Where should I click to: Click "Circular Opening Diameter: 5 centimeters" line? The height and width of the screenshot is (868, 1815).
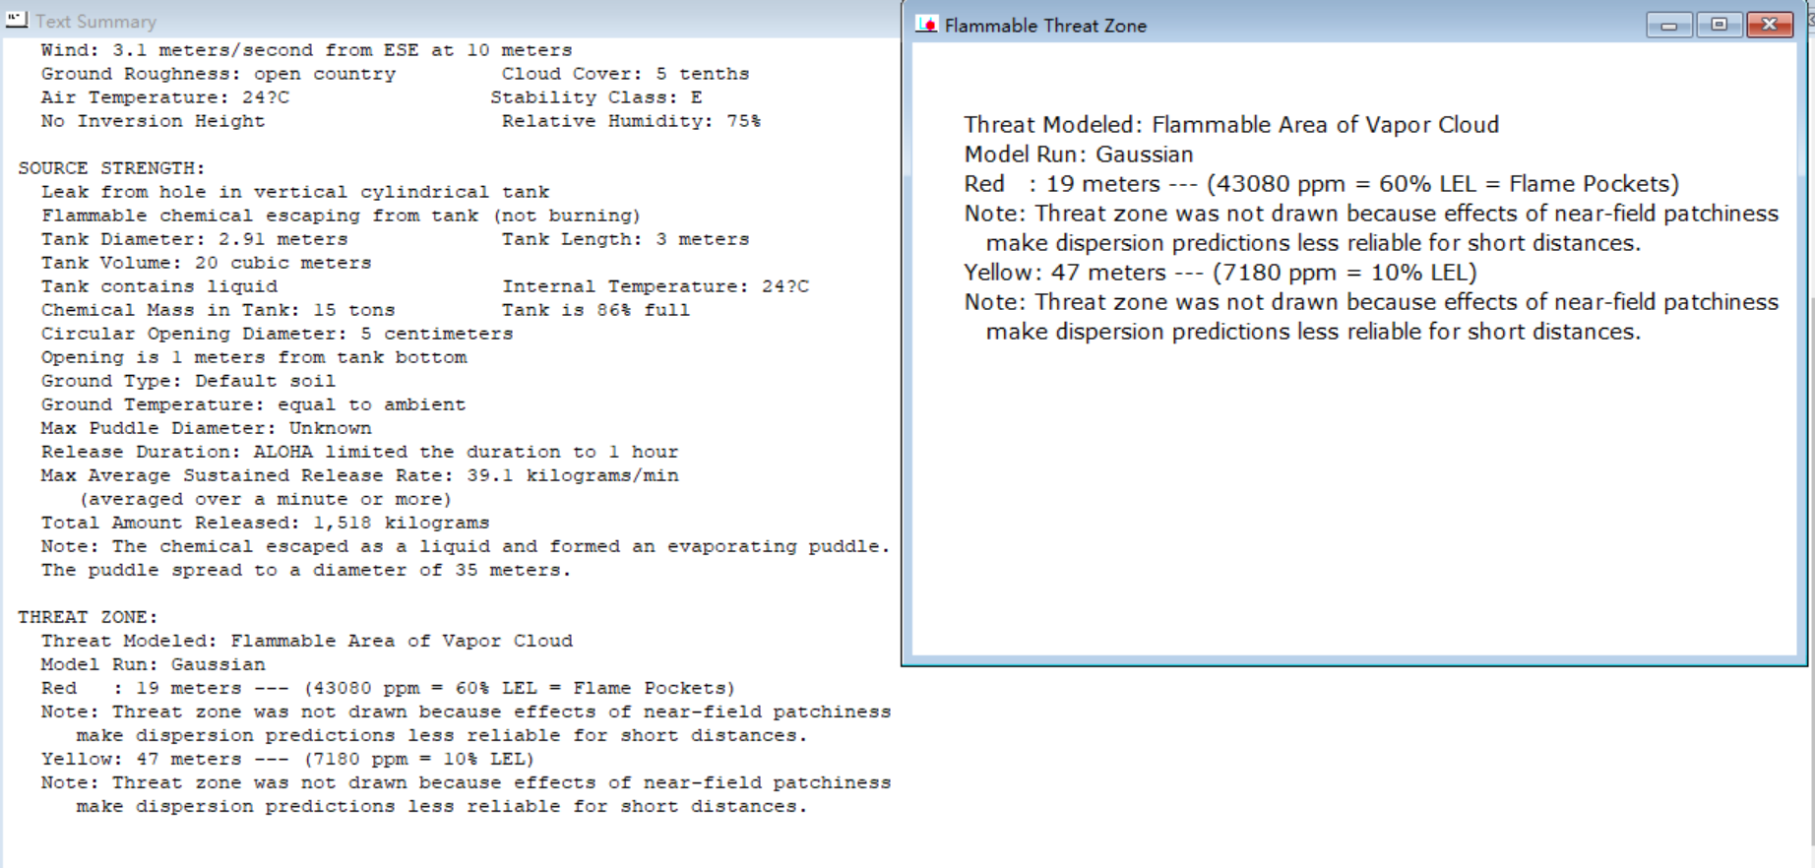point(277,334)
